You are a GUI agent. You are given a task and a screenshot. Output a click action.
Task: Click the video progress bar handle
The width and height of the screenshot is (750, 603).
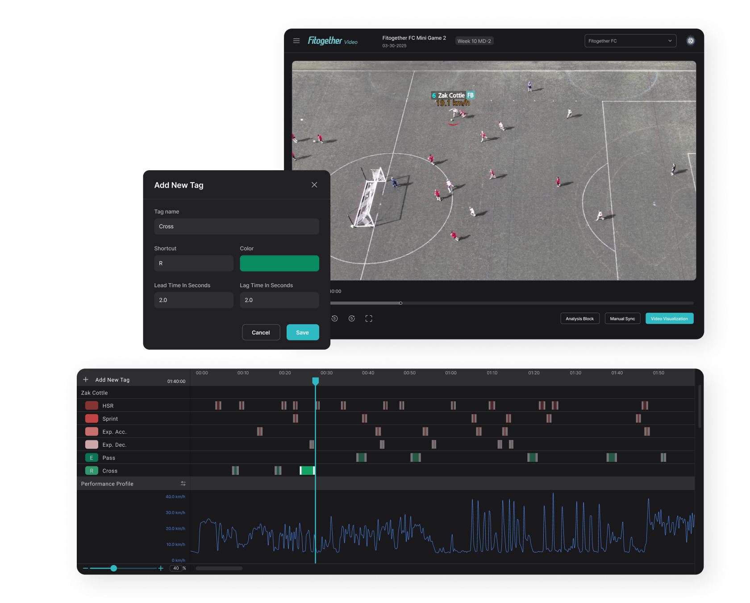tap(400, 303)
